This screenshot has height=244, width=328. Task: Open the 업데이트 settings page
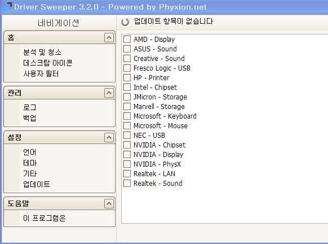coord(37,184)
